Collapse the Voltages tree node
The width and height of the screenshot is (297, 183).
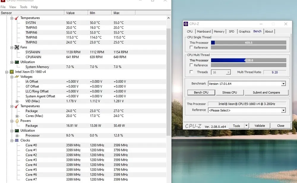coord(12,77)
